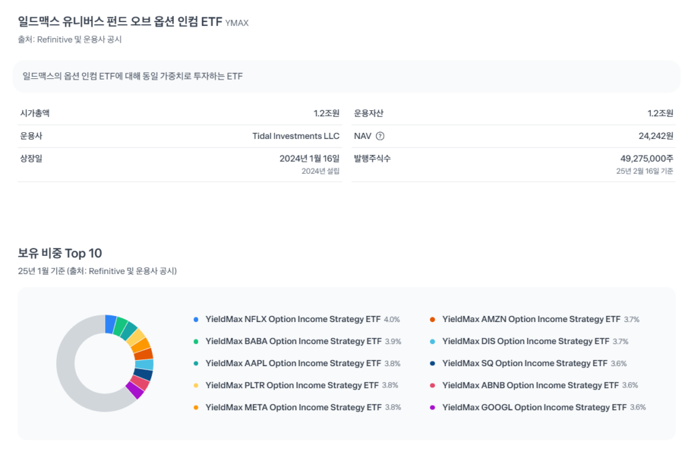Click the YieldMax BABA Option Income Strategy ETF label
Screen dimensions: 685x461
pos(294,341)
